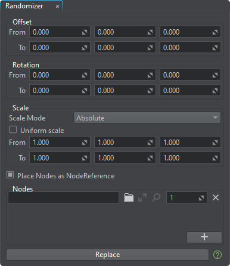This screenshot has width=230, height=266.
Task: Click the expand arrows icon in Nodes row
Action: pos(142,197)
